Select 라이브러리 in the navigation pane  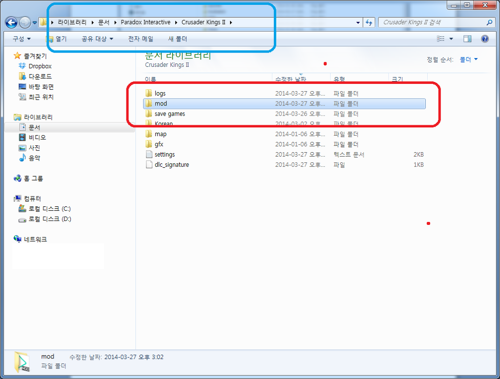tap(38, 117)
